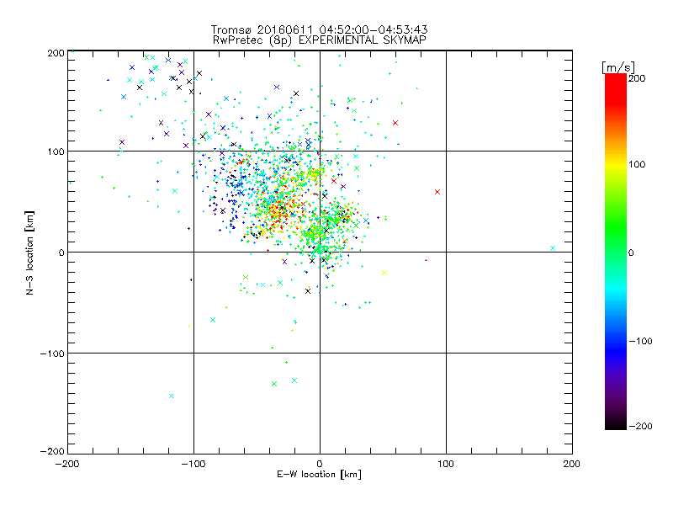The width and height of the screenshot is (673, 505).
Task: Click the subtitle 'RwPretec (8p) EXPERIMENTAL SKYMAP'
Action: click(320, 40)
